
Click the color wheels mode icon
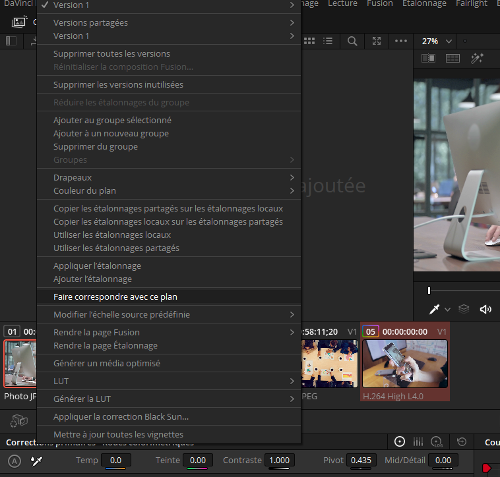click(x=400, y=441)
